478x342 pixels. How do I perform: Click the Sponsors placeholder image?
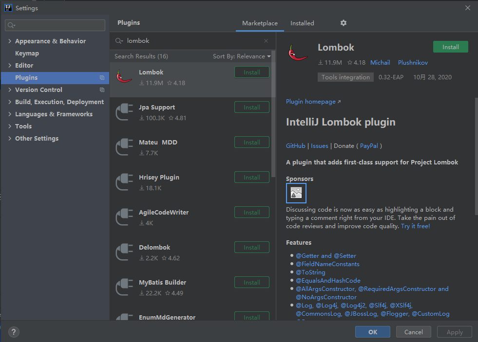tap(296, 193)
